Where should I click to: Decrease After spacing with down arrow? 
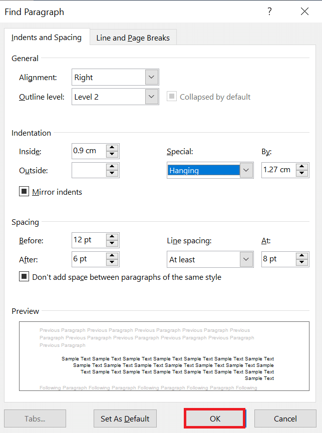[x=112, y=263]
